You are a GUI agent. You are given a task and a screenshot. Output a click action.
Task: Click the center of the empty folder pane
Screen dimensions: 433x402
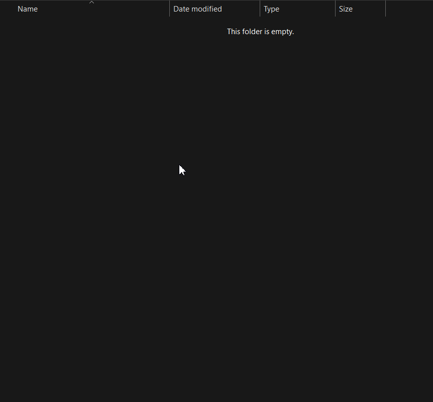pos(216,210)
